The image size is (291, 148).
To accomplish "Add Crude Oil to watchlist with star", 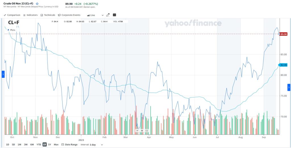I will (x=37, y=4).
